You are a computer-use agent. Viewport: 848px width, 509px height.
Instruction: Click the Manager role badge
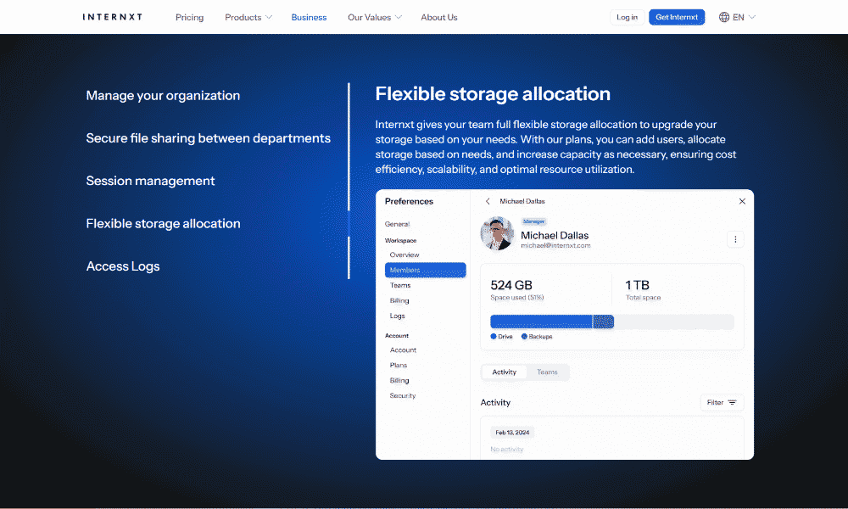tap(533, 221)
